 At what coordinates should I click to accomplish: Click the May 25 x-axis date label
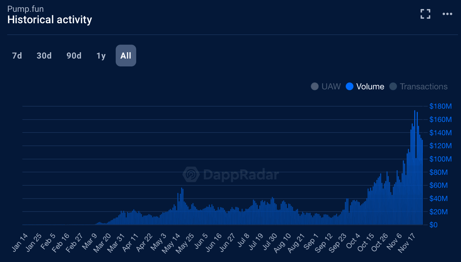(x=185, y=243)
